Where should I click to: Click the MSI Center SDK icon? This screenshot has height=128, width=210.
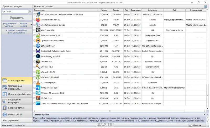38,30
